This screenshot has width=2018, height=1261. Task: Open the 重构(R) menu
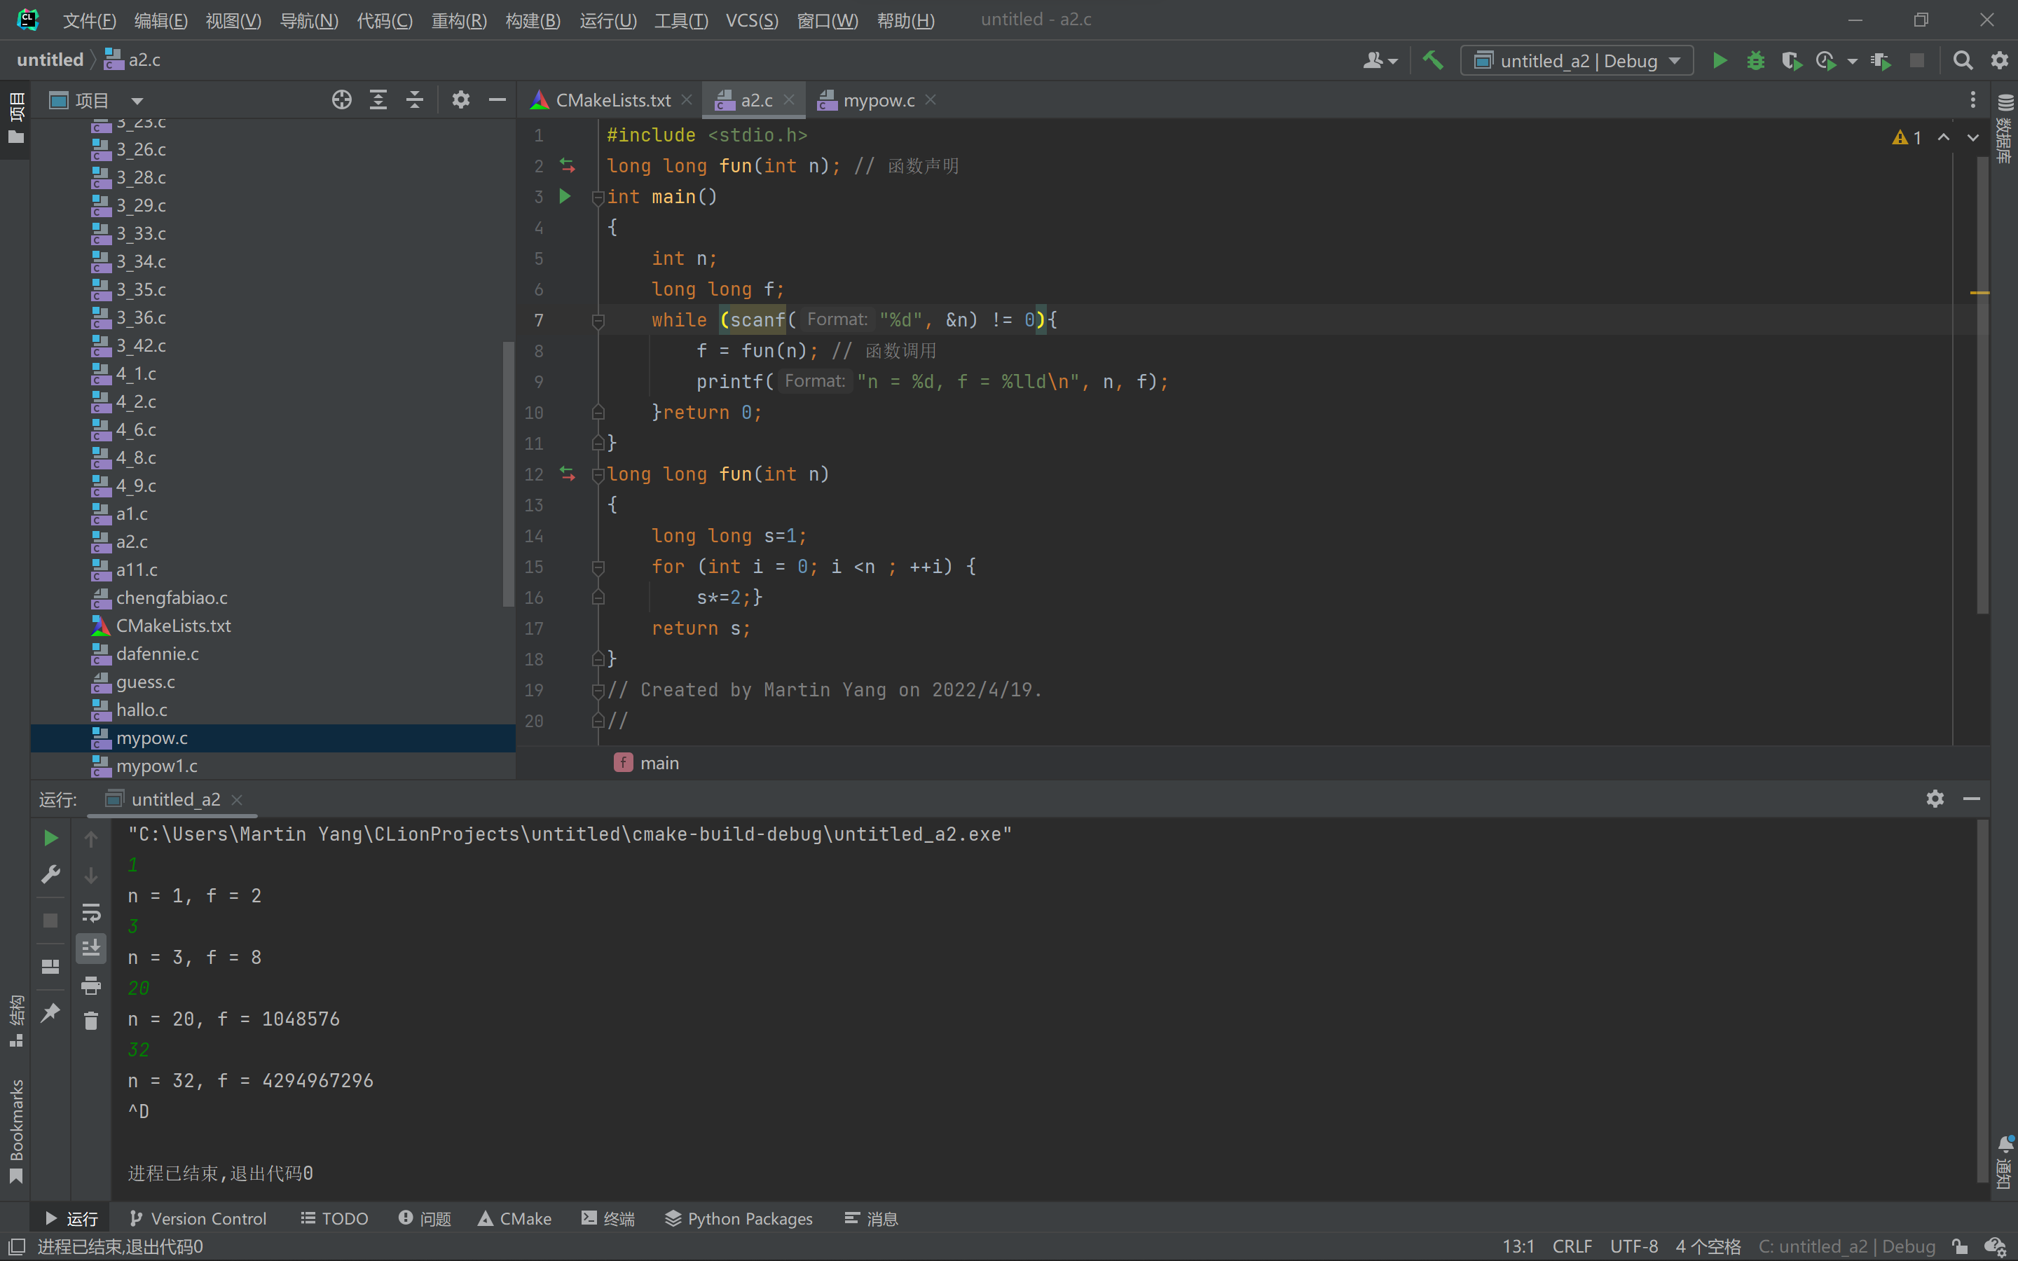[x=459, y=20]
